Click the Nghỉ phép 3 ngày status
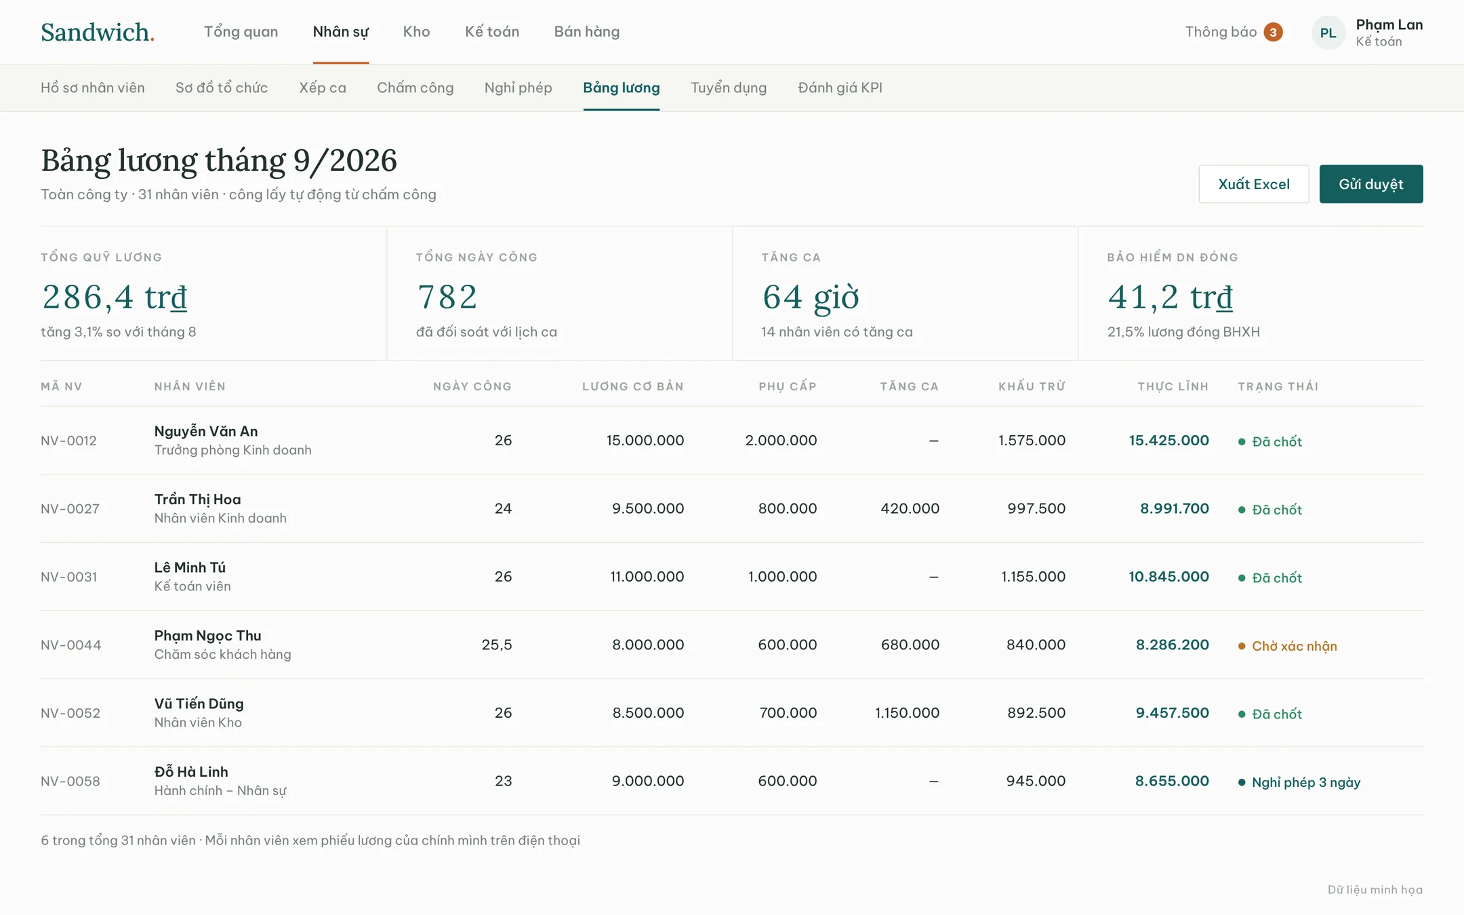The width and height of the screenshot is (1464, 915). coord(1299,782)
